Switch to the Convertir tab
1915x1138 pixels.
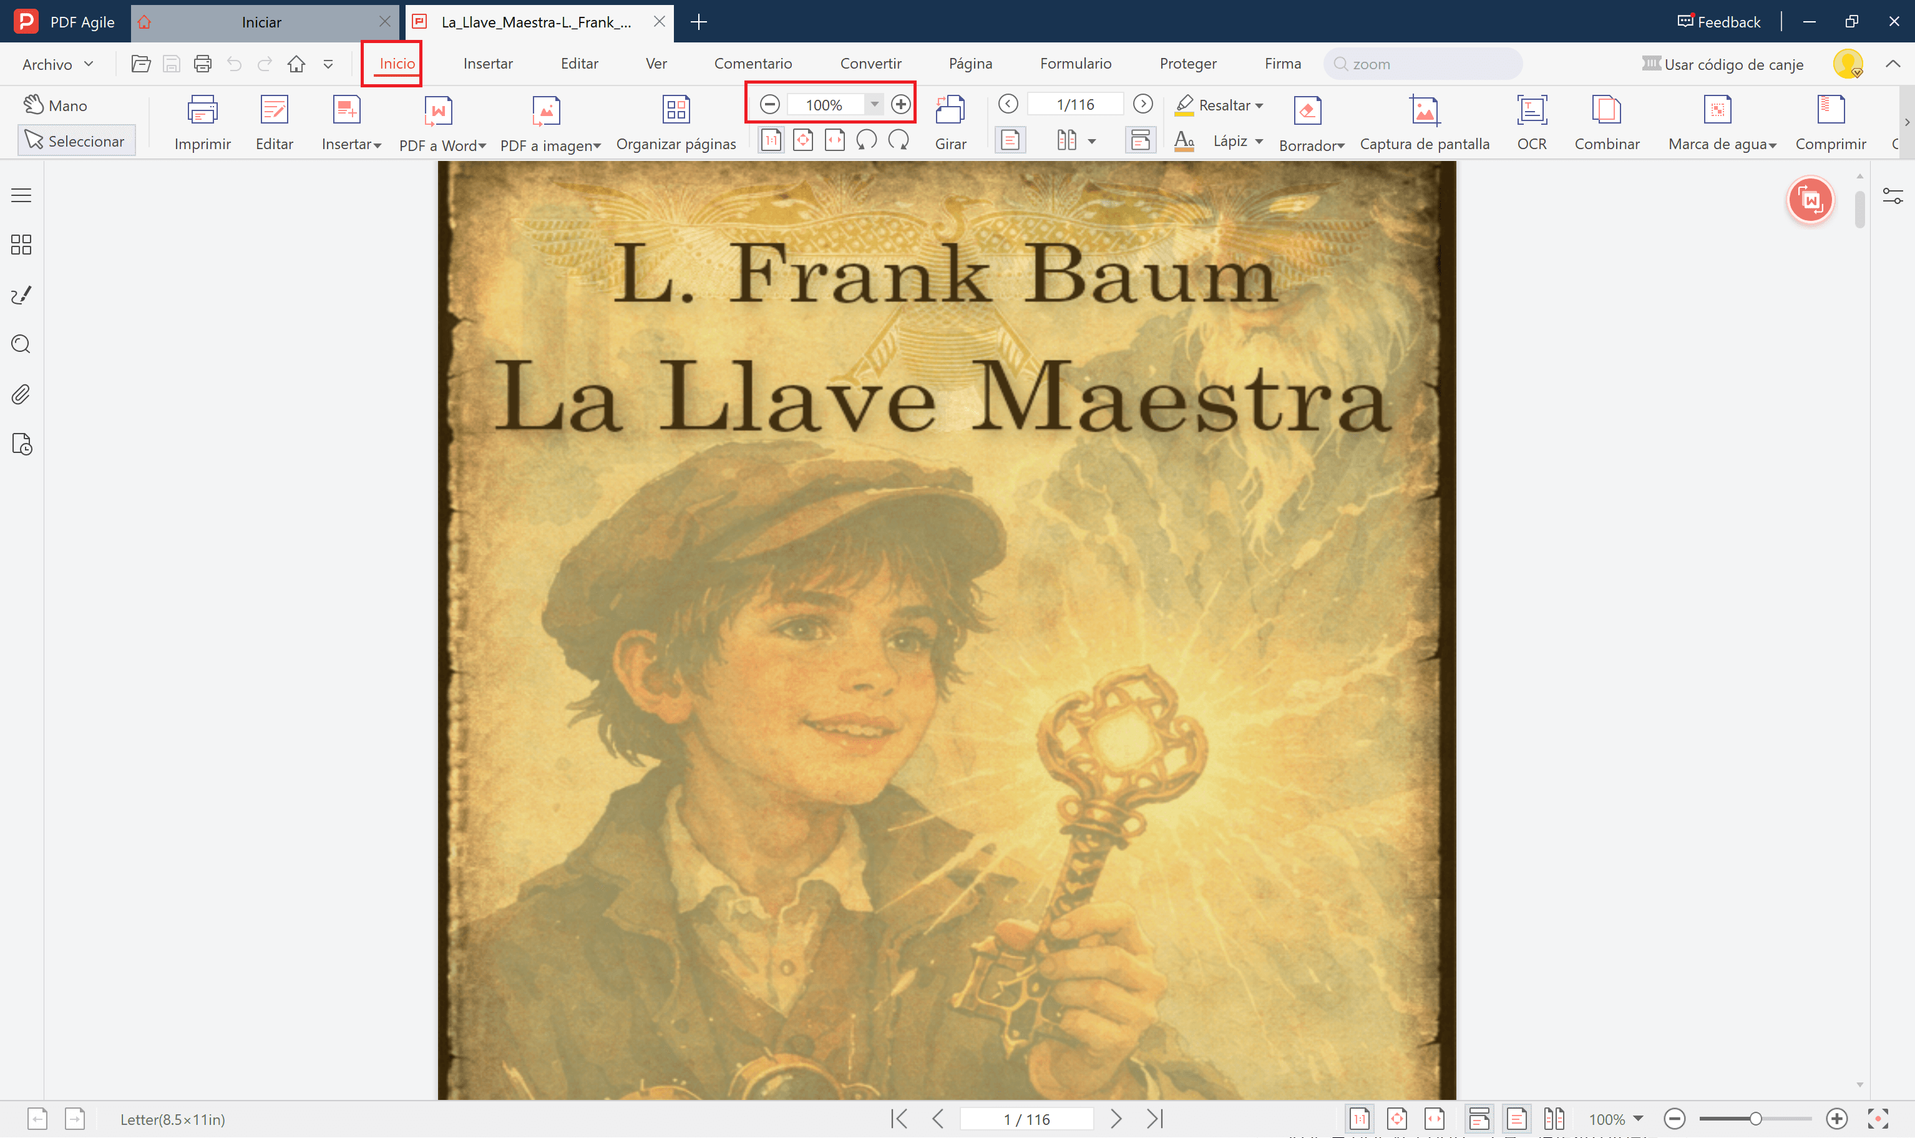[870, 64]
